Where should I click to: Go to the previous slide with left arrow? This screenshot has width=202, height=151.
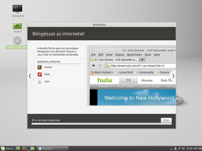30,76
